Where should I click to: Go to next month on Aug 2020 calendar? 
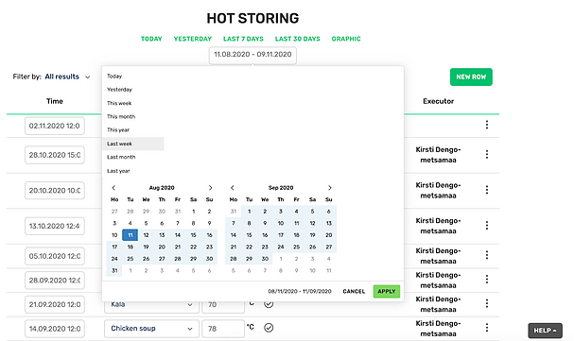pos(210,187)
